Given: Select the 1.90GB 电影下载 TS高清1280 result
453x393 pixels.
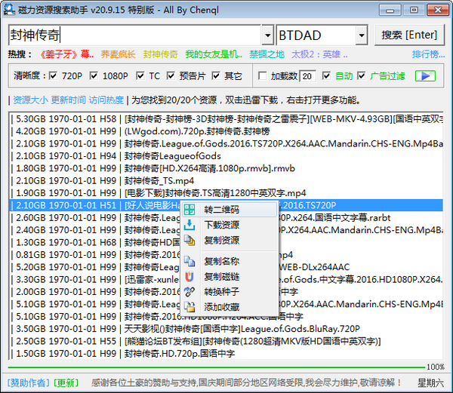Looking at the screenshot, I should pos(226,193).
